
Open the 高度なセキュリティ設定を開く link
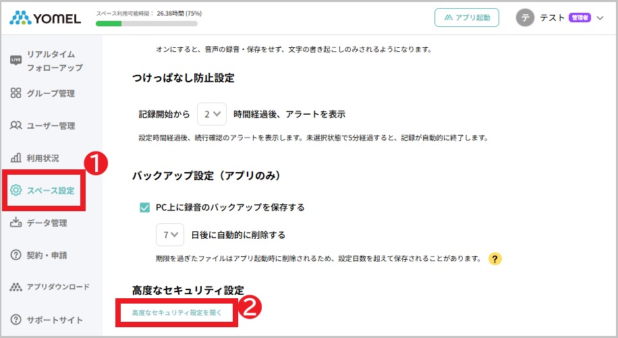coord(177,313)
